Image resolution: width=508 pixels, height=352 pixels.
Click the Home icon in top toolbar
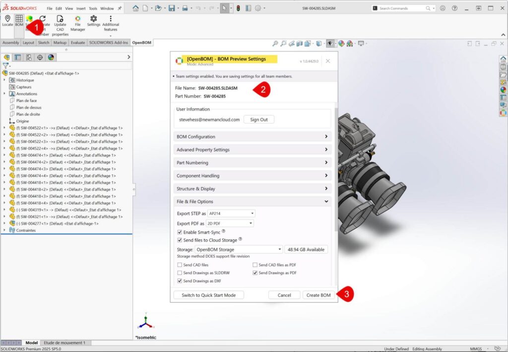coord(135,8)
